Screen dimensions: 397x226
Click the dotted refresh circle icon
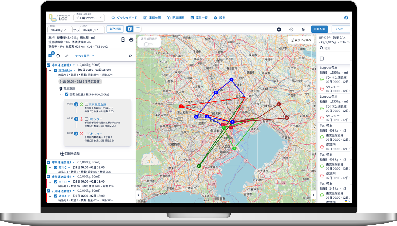tap(58, 56)
